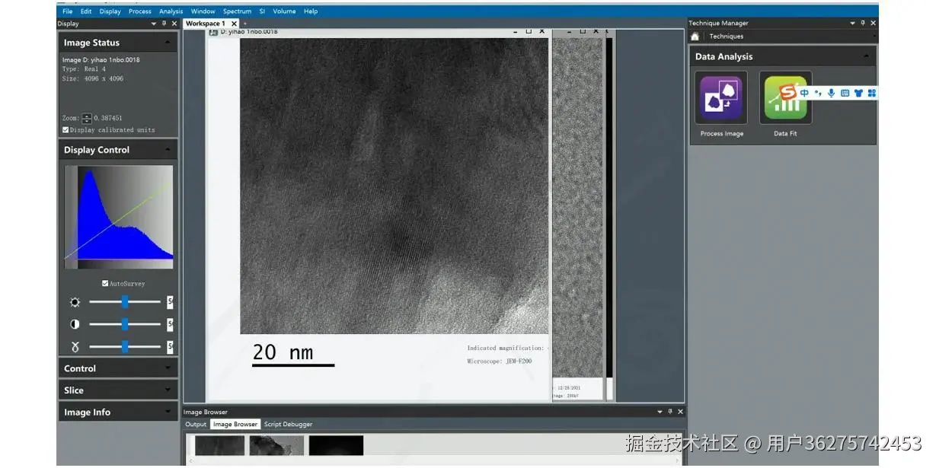Click the Sogou input method S logo

pos(789,93)
